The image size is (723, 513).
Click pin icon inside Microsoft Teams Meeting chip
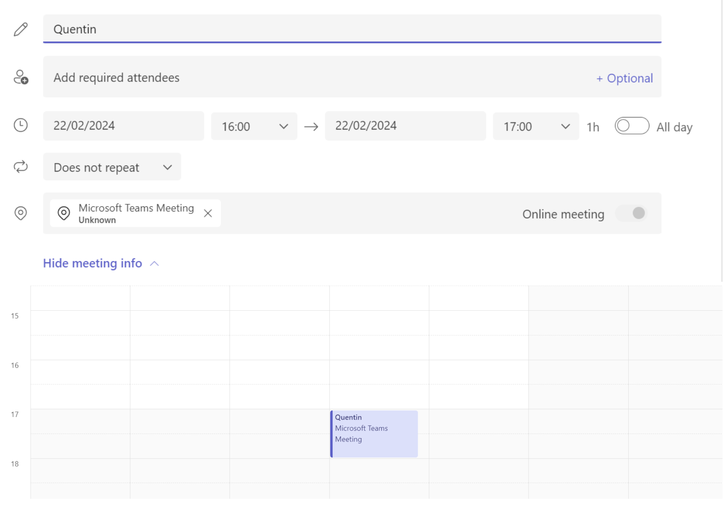pos(64,213)
